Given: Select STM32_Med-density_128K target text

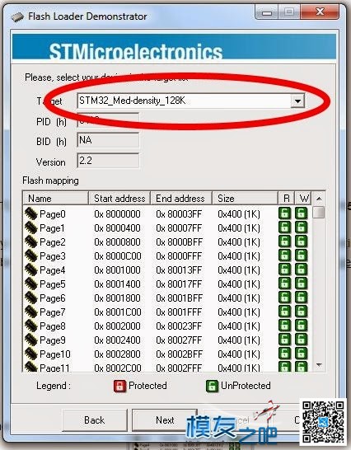Looking at the screenshot, I should [x=133, y=101].
